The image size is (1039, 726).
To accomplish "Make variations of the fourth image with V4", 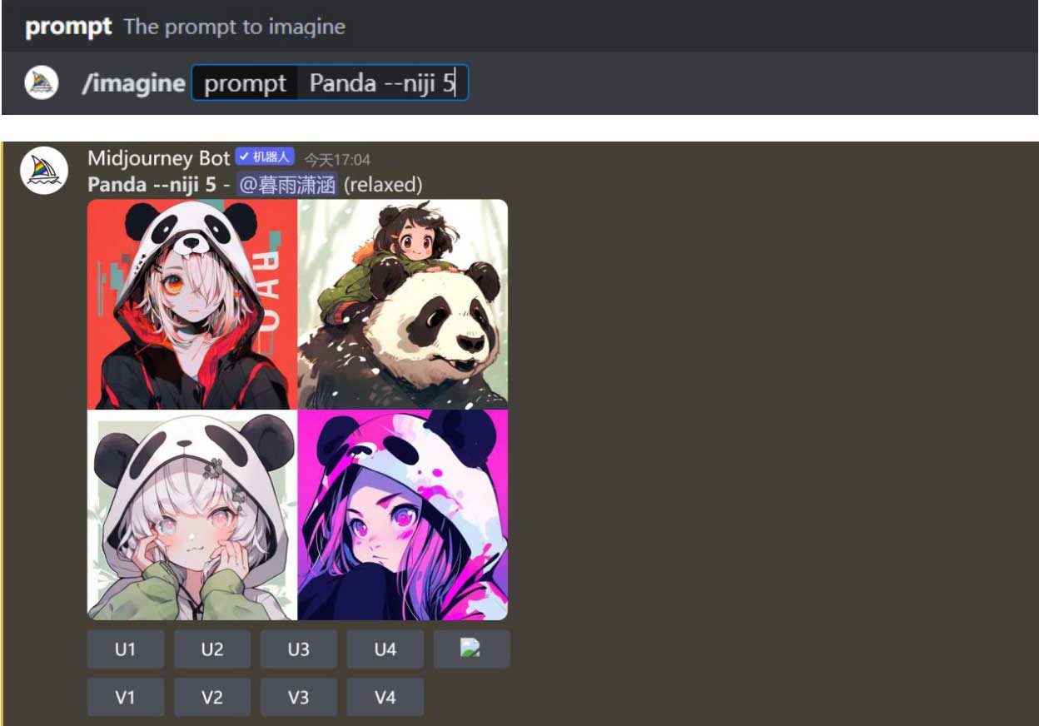I will point(385,697).
